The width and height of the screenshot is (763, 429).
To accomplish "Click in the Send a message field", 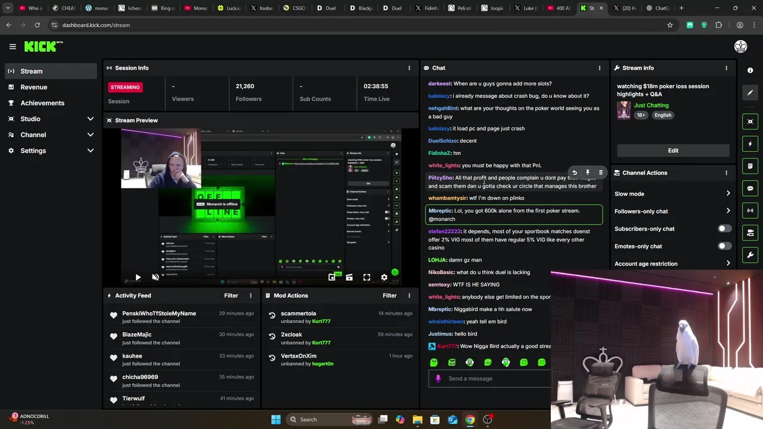I will 490,378.
